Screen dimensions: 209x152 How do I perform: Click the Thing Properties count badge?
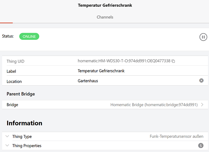pyautogui.click(x=201, y=146)
